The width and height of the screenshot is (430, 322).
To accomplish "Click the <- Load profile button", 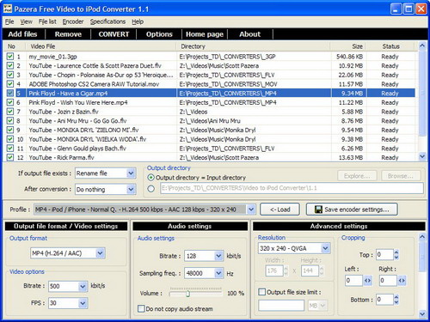I will (x=279, y=210).
